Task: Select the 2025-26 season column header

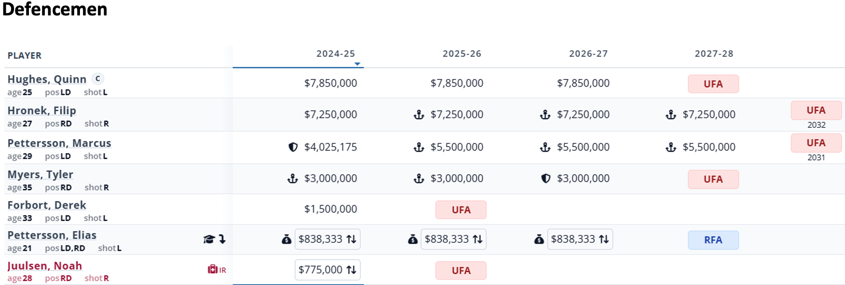Action: (462, 54)
